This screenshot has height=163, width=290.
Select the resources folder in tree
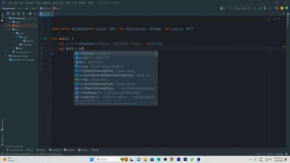tap(25, 45)
